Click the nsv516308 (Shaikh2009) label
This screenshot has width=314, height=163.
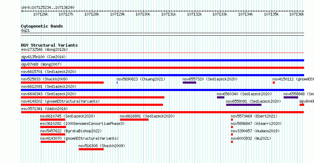coord(102,146)
